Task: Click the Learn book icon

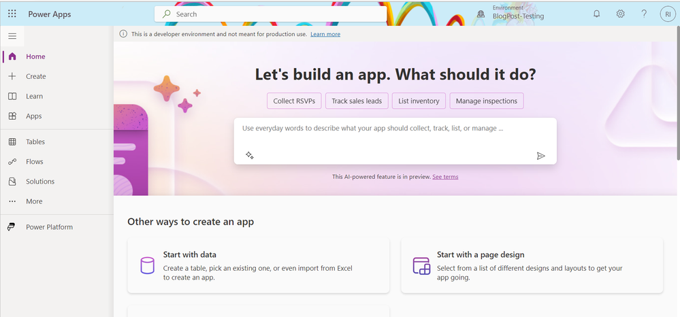Action: click(12, 97)
